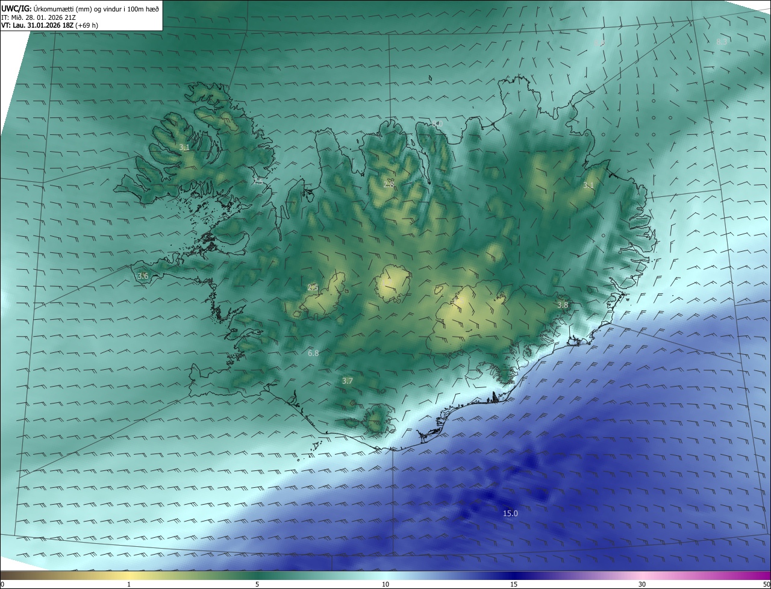The width and height of the screenshot is (771, 589).
Task: Click the 15.0 value label over the sea
Action: (x=510, y=513)
